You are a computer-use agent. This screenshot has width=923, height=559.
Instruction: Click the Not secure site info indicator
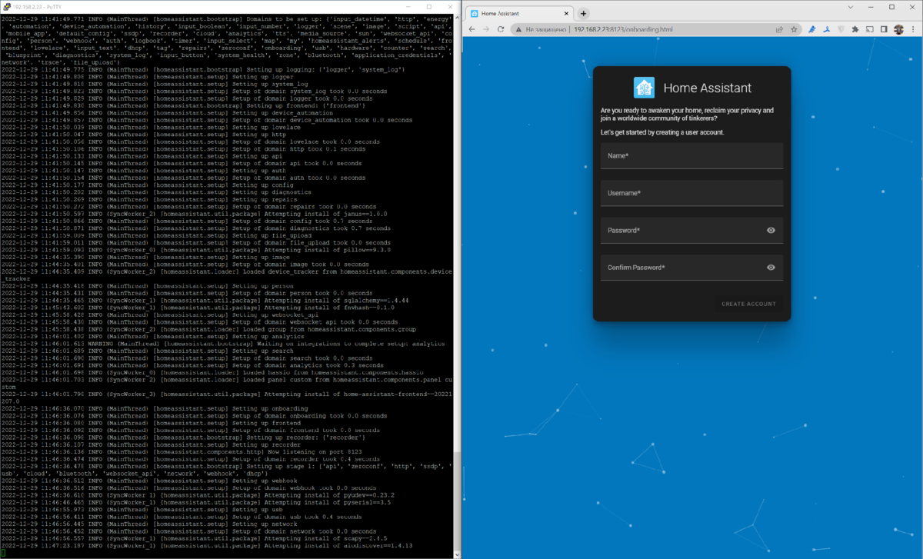544,29
